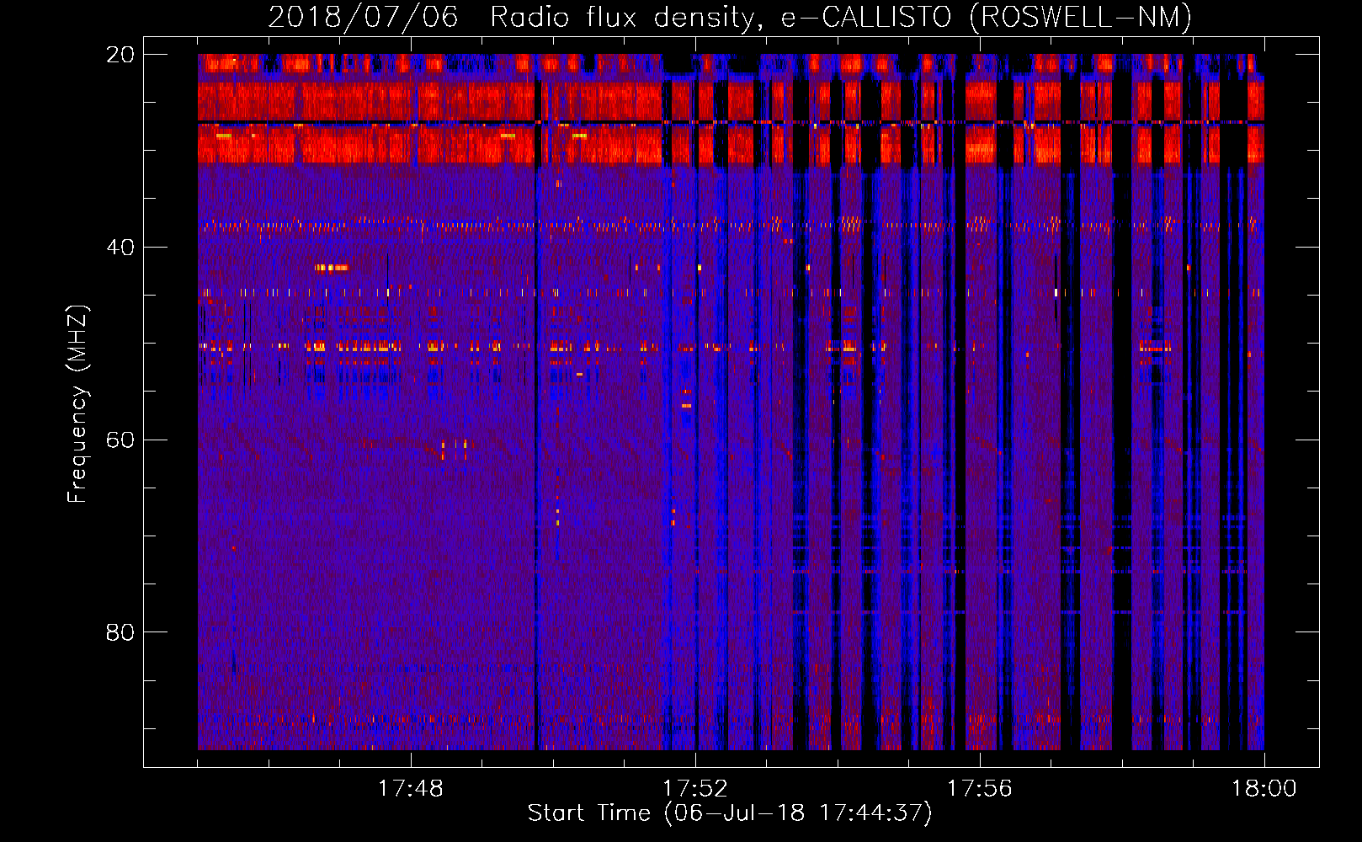
Task: Click the plot title text e-CALLISTO (ROSWELL-NM)
Action: coord(987,17)
